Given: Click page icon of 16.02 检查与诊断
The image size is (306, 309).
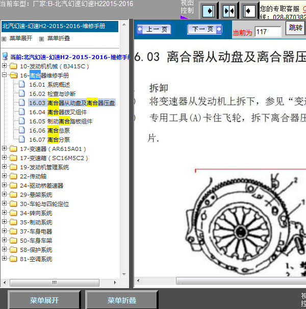Looking at the screenshot, I should click(22, 93).
